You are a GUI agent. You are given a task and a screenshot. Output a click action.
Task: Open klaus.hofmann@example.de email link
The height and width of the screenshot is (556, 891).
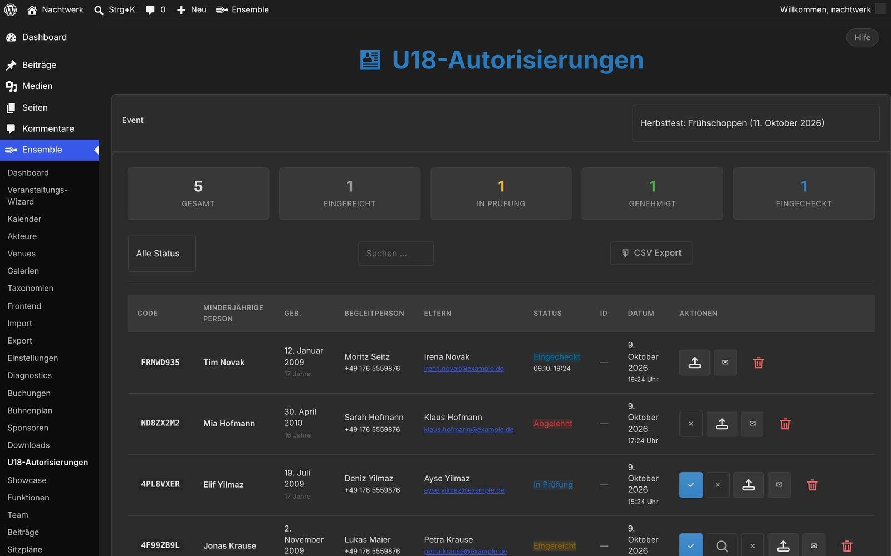click(469, 430)
